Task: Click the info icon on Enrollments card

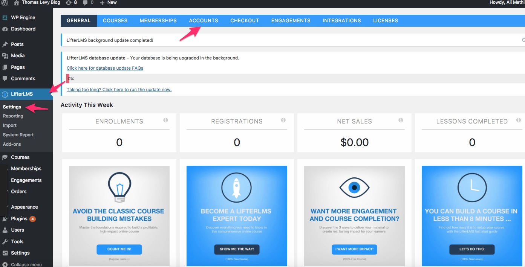Action: pos(165,120)
